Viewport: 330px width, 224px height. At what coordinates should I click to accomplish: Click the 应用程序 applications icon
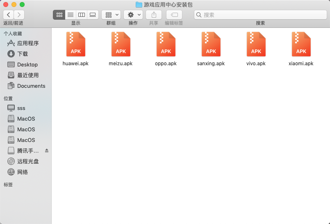11,43
